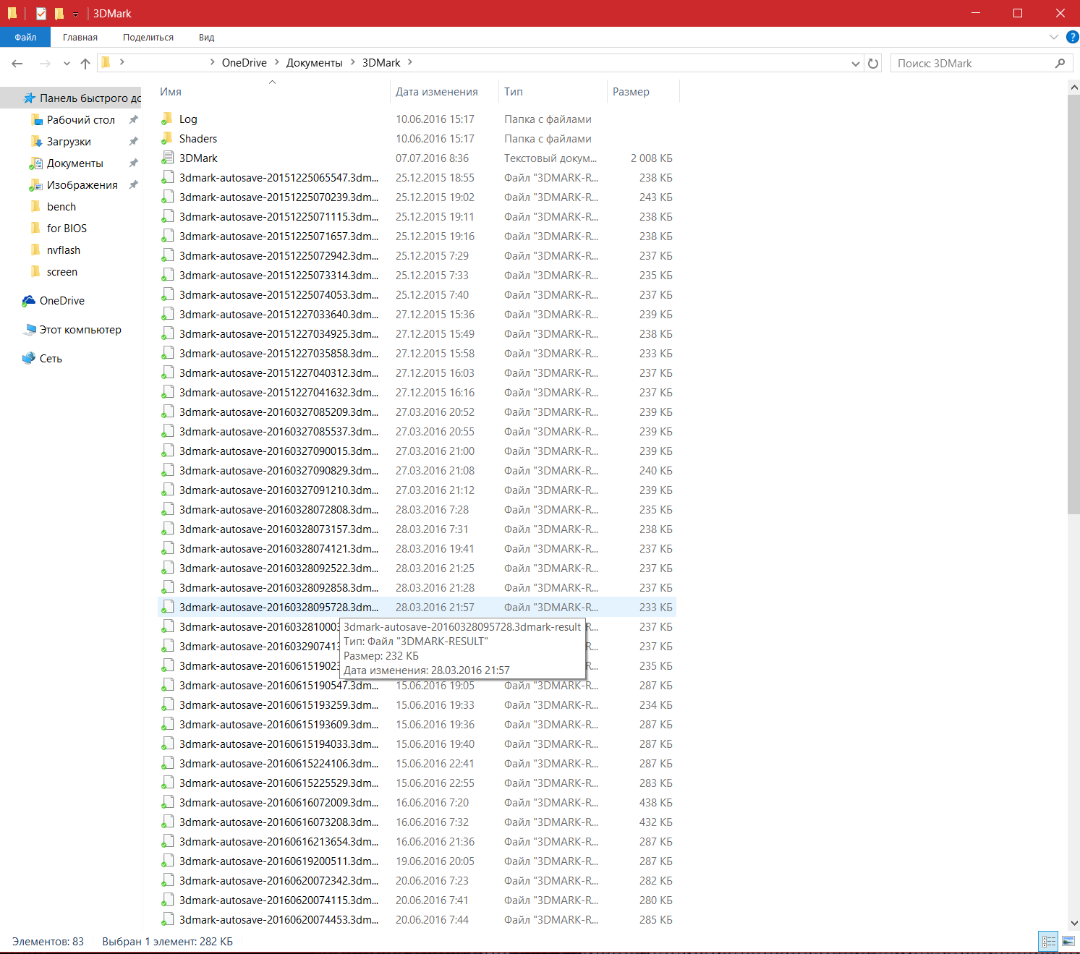Sort by the Имя column header
The width and height of the screenshot is (1080, 954).
click(x=273, y=92)
